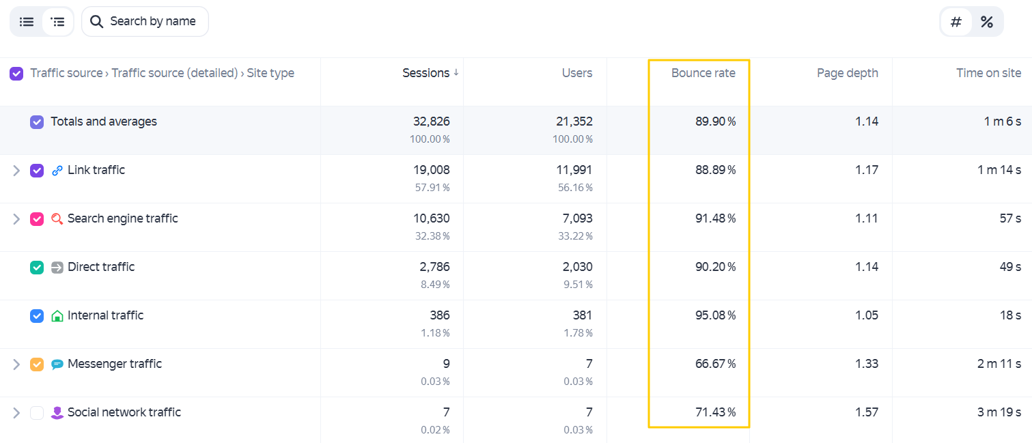Click the Direct traffic arrow icon

point(57,268)
